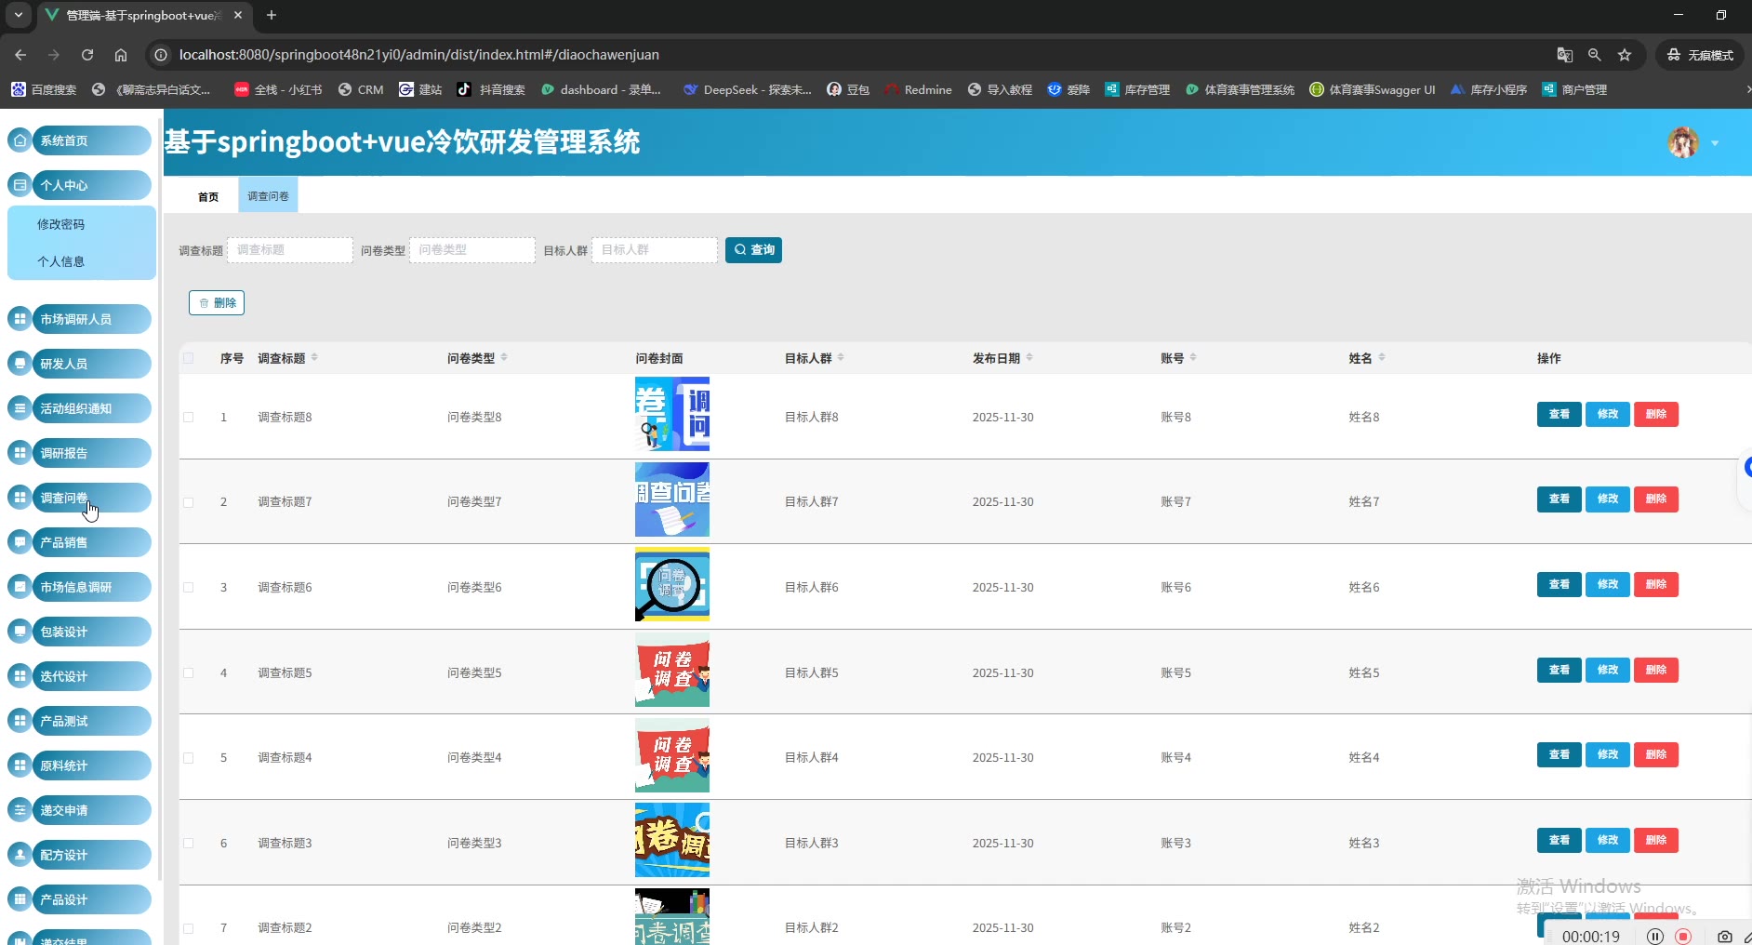Click 修改 button for row 调查标题7
The width and height of the screenshot is (1752, 945).
pyautogui.click(x=1607, y=499)
